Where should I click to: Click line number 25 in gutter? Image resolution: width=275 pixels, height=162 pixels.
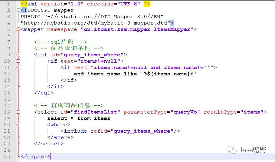coord(7,157)
